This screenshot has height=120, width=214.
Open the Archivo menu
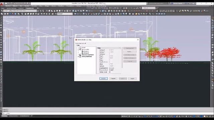[8, 6]
